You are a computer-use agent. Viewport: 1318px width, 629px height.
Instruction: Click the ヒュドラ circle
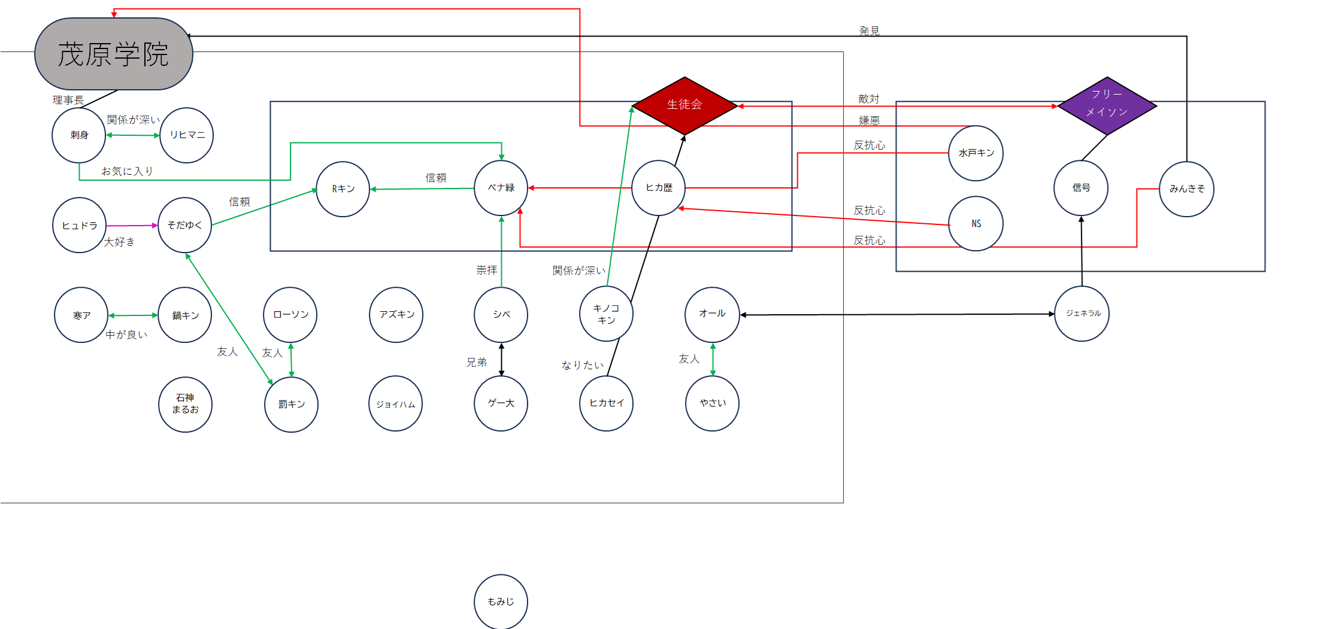click(x=80, y=225)
